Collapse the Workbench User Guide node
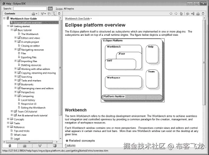209x155 pixels. pos(5,18)
